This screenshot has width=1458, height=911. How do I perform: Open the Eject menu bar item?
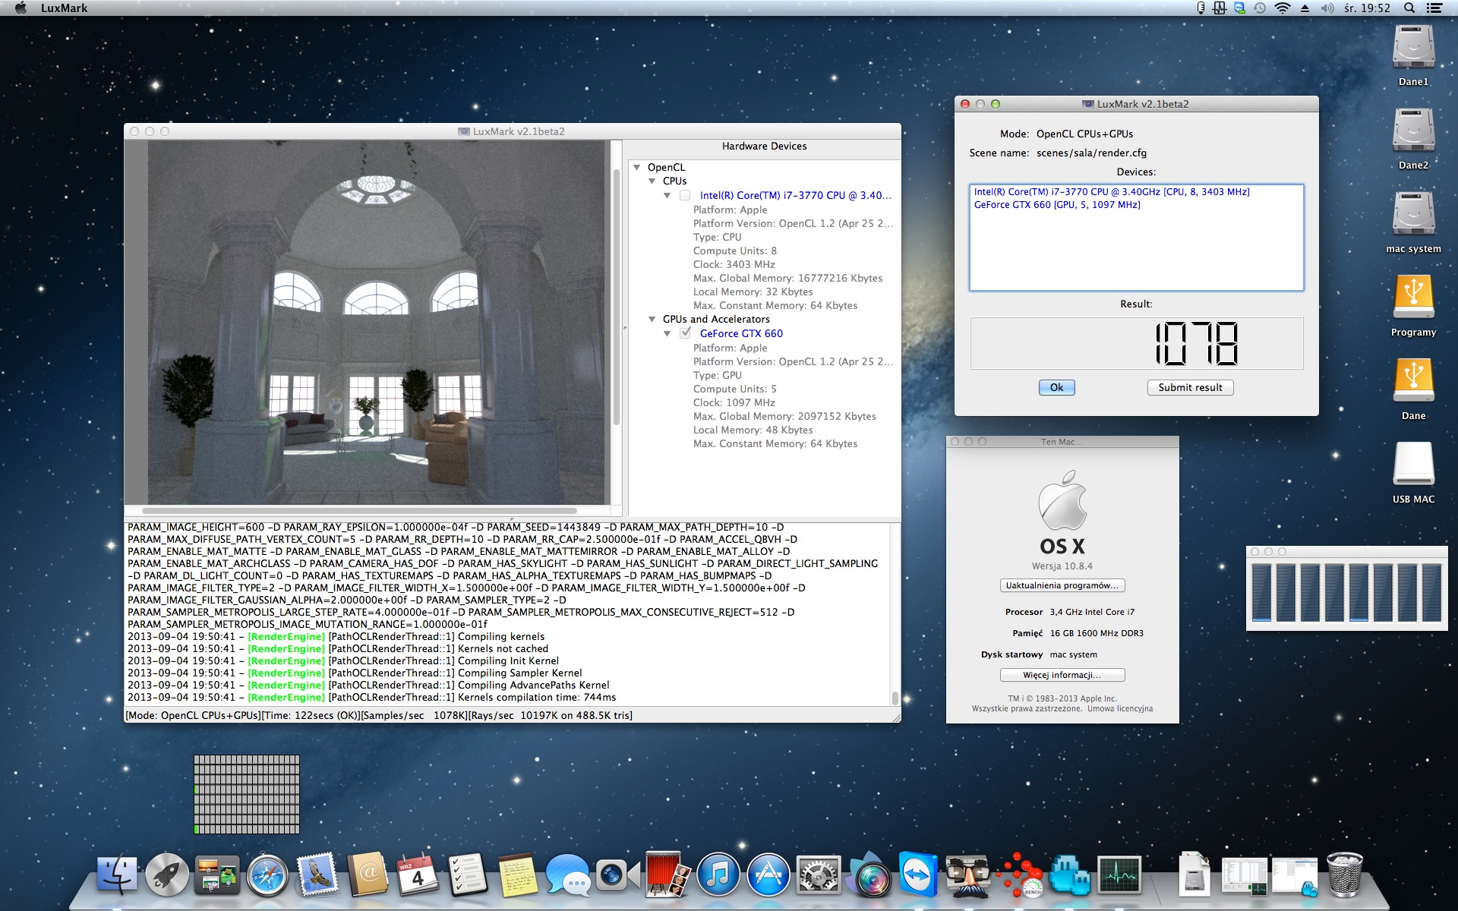1305,8
